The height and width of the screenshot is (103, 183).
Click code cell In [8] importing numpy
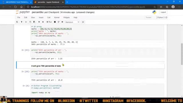point(97,90)
